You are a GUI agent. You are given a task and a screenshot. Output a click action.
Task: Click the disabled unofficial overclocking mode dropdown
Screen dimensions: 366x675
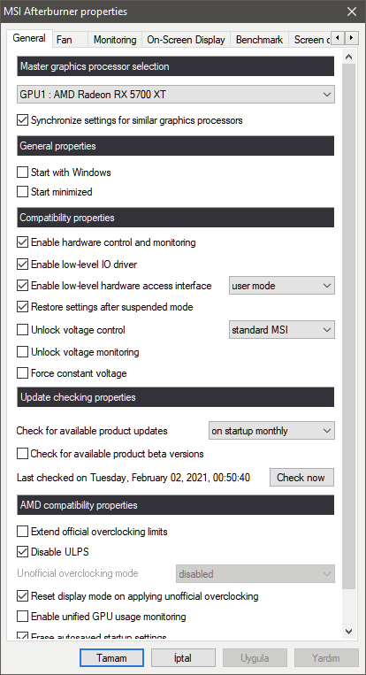point(255,574)
